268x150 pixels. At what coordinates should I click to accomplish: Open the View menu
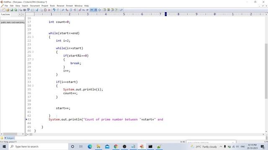click(18, 6)
